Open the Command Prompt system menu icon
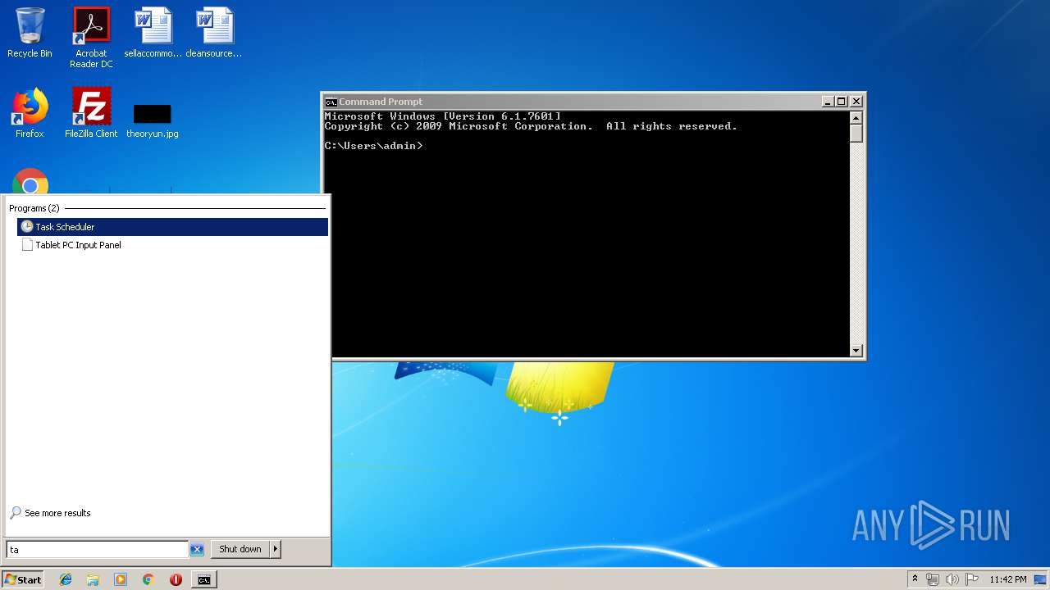 tap(331, 102)
